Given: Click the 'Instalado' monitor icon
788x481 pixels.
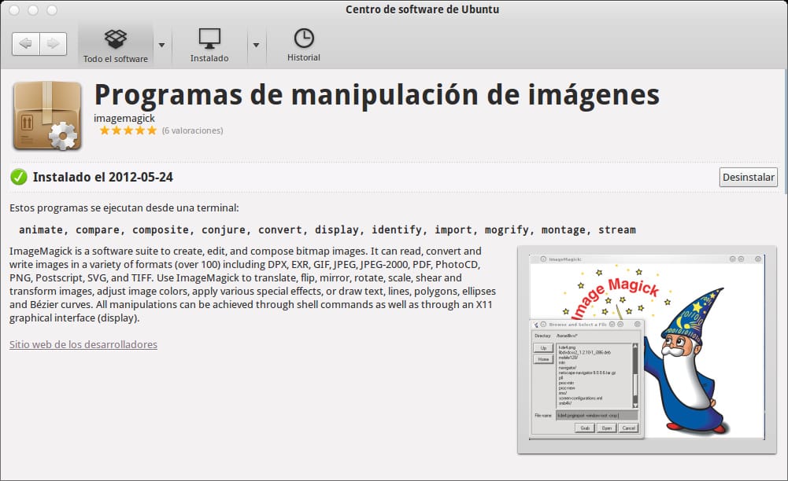Looking at the screenshot, I should click(209, 37).
